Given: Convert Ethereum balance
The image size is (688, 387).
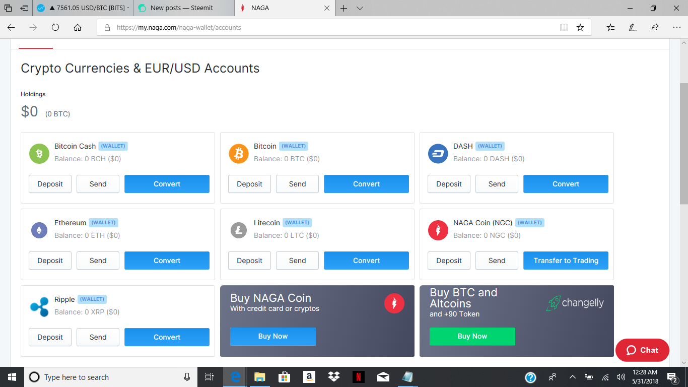Looking at the screenshot, I should tap(167, 261).
